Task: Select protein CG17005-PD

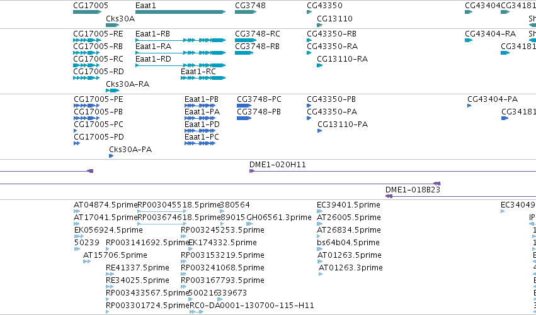Action: [x=77, y=144]
